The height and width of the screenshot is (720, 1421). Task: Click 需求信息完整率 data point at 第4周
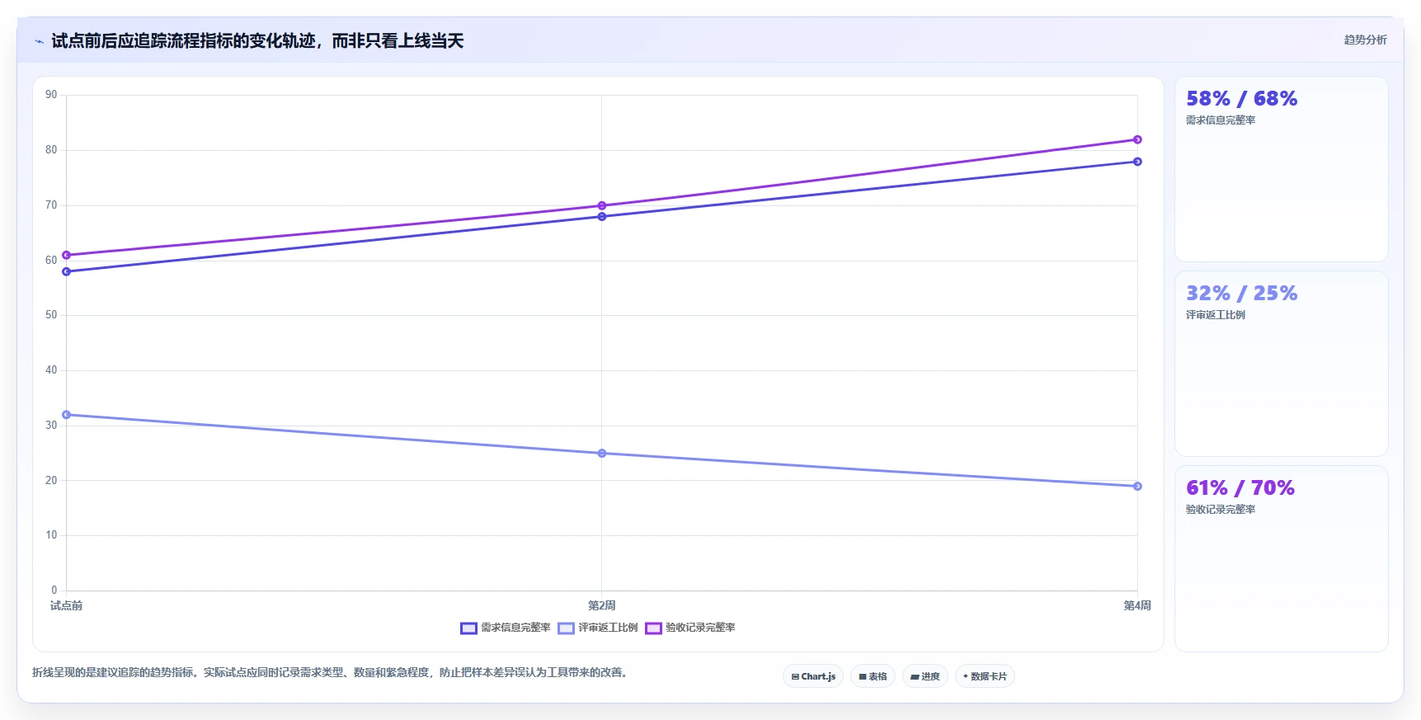pos(1137,162)
